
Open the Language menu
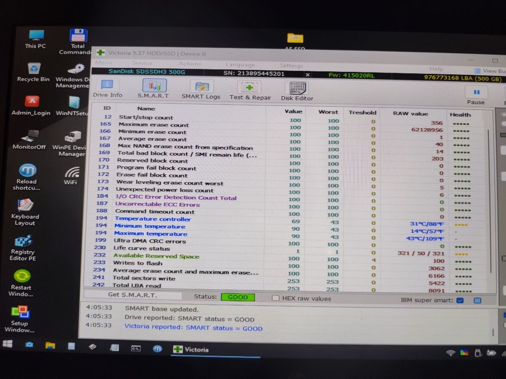240,65
